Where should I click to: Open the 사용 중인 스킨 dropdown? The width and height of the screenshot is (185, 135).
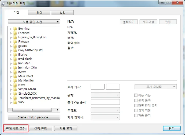[x=34, y=22]
